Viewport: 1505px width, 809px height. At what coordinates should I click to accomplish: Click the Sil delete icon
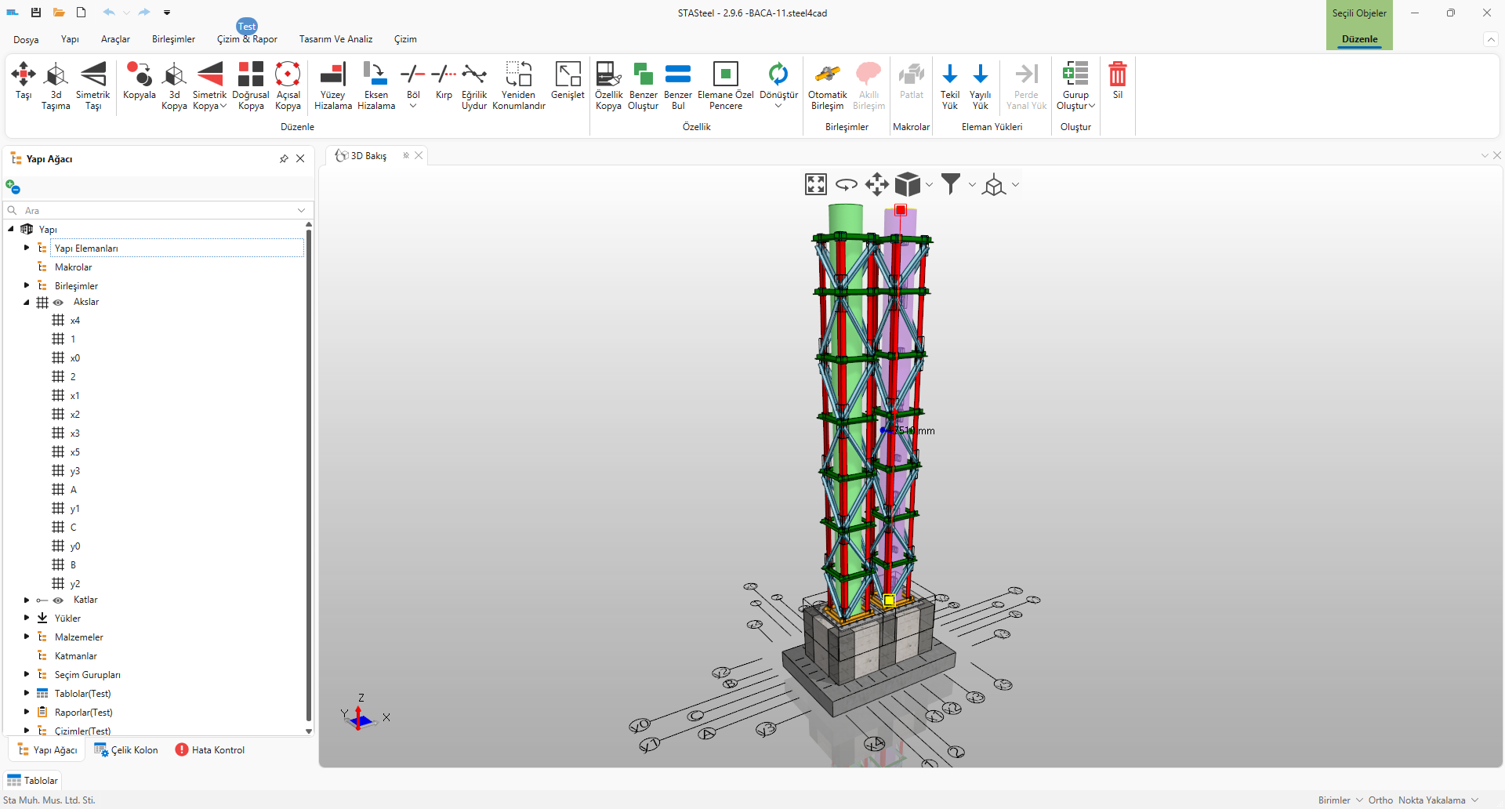(x=1117, y=75)
